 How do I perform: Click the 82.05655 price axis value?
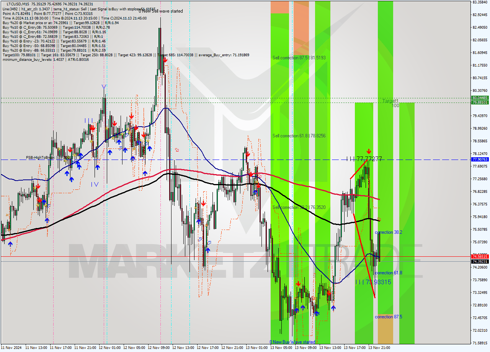(x=480, y=40)
